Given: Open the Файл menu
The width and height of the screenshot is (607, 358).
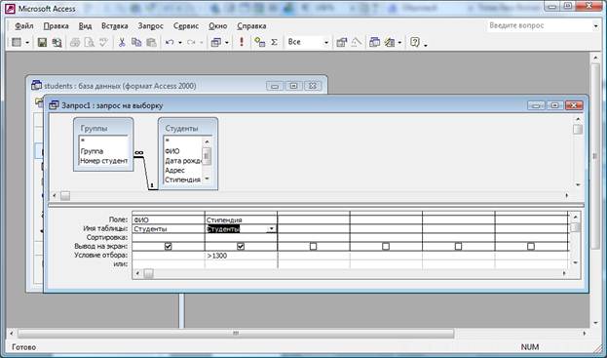Looking at the screenshot, I should pyautogui.click(x=24, y=26).
